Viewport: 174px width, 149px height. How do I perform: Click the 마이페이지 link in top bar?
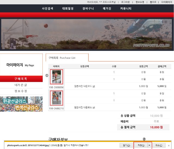[166, 2]
